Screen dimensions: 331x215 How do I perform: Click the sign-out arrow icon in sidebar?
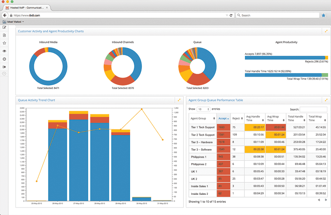4,67
